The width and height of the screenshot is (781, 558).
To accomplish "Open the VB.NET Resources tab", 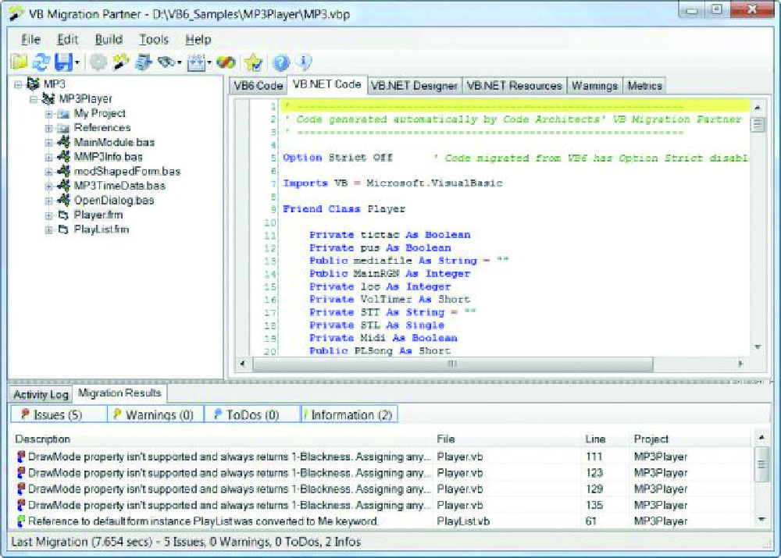I will 514,86.
